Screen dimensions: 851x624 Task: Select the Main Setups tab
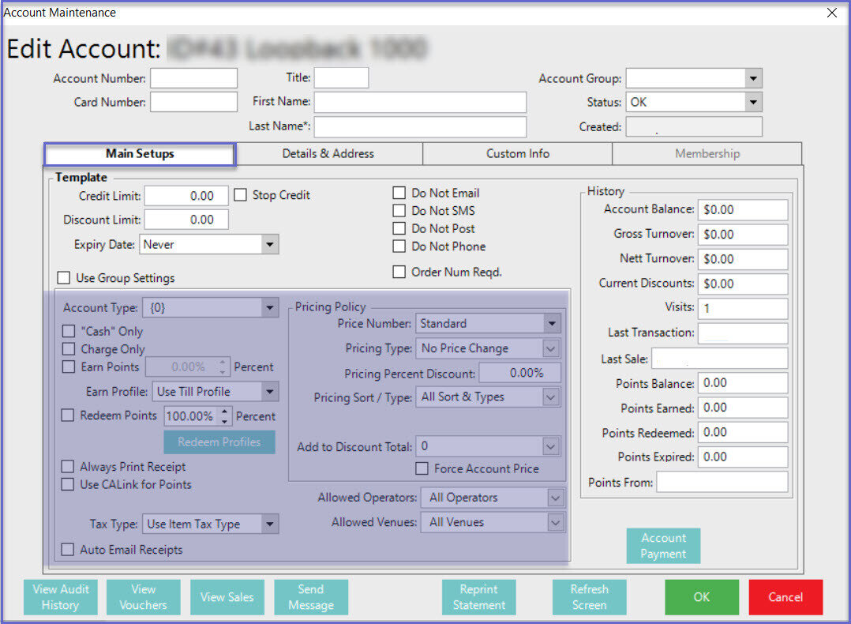(140, 154)
